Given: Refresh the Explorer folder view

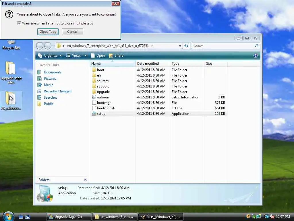Looking at the screenshot, I should tap(186, 46).
